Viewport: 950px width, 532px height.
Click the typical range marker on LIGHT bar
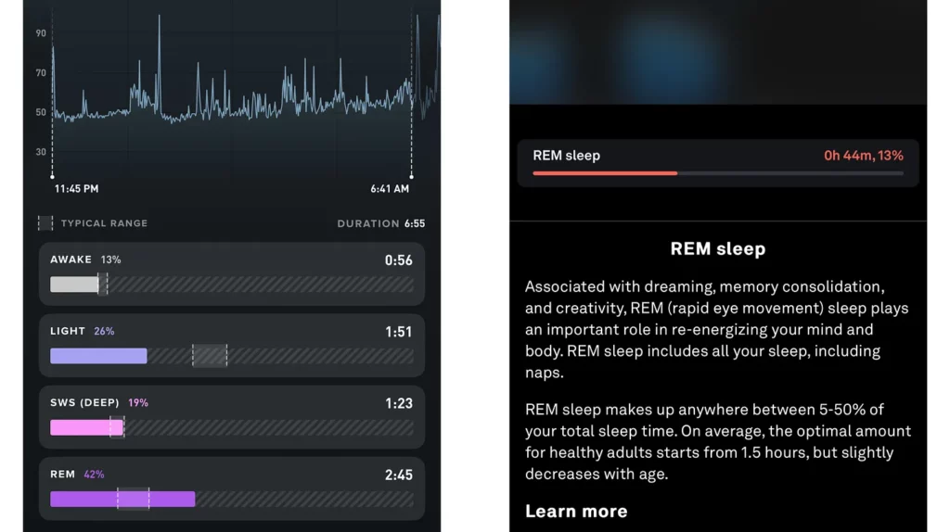coord(210,356)
